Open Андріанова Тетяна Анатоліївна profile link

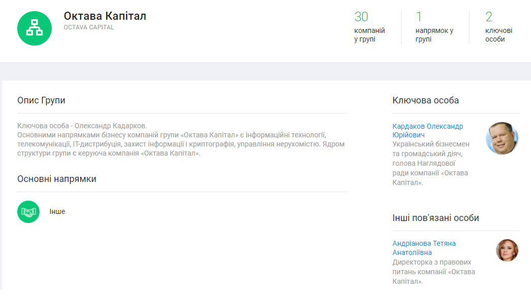click(424, 248)
